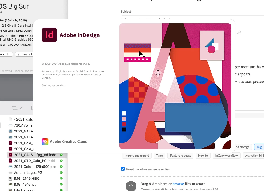Click the browse link to attach files
The height and width of the screenshot is (191, 264).
coord(178,184)
